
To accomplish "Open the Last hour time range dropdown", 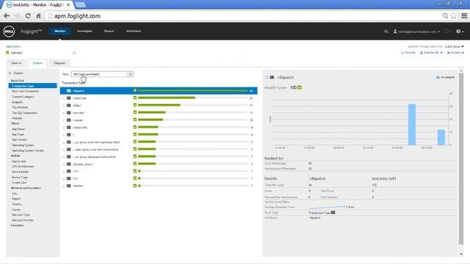I will coord(455,46).
